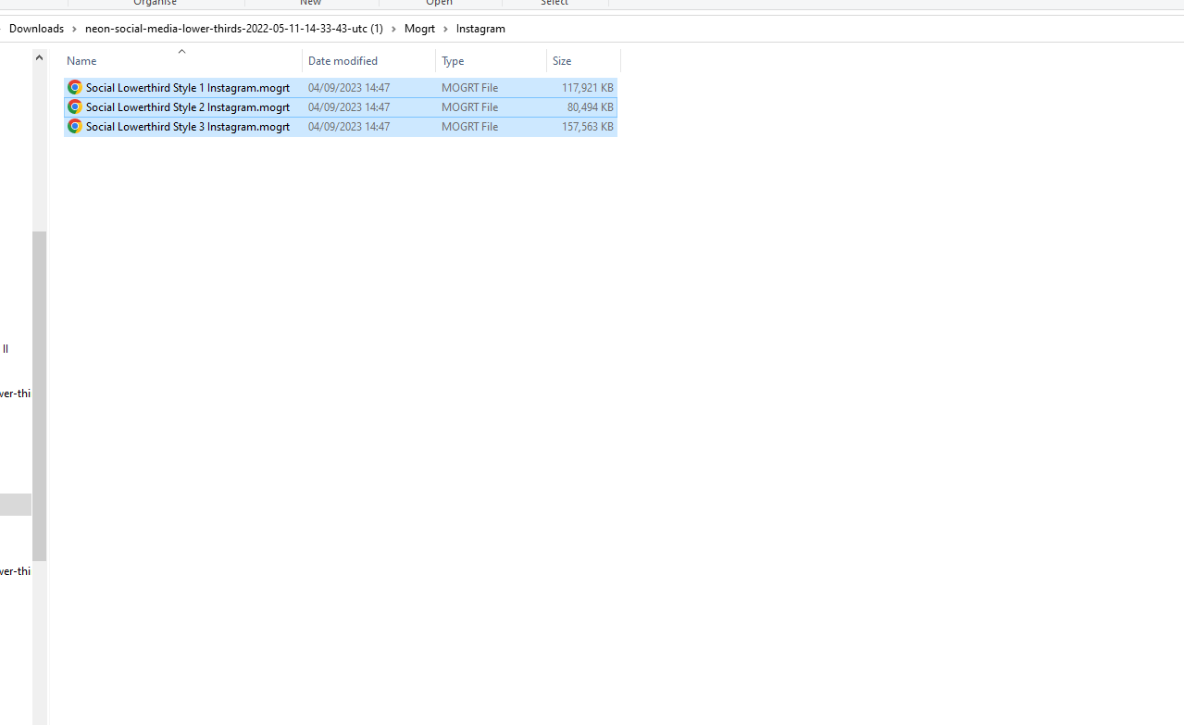Click date 04/09/2023 14:47 of Style 2 row
This screenshot has height=725, width=1184.
349,107
